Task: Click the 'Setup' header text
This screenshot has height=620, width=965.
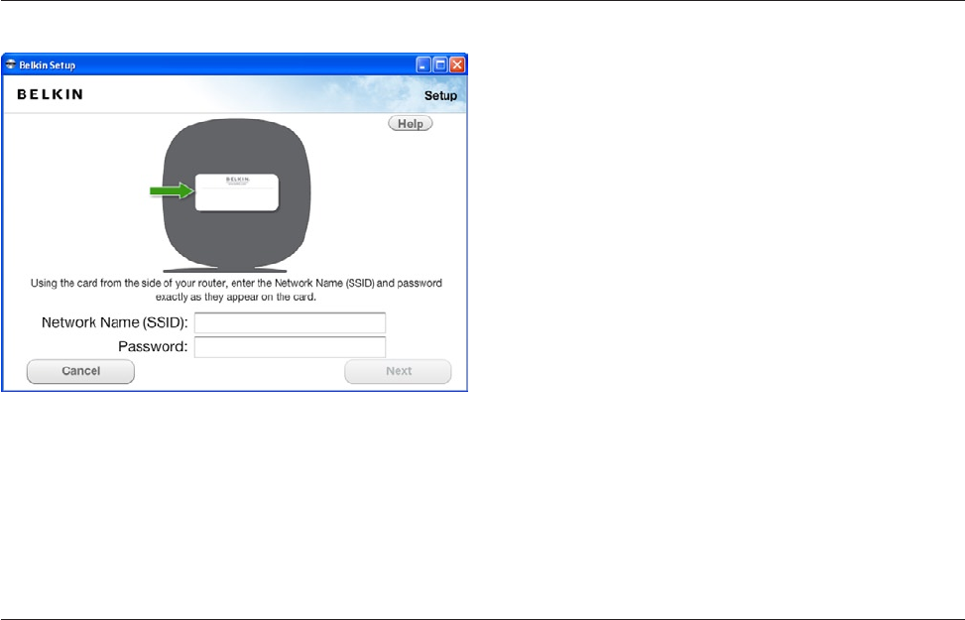Action: click(x=440, y=95)
